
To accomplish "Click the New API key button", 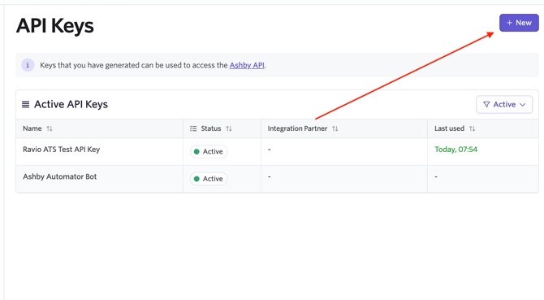I will (x=519, y=23).
